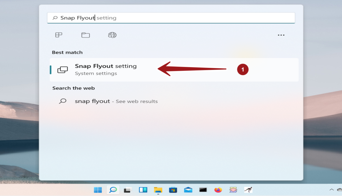Click the magnifier icon beside web result

(63, 101)
